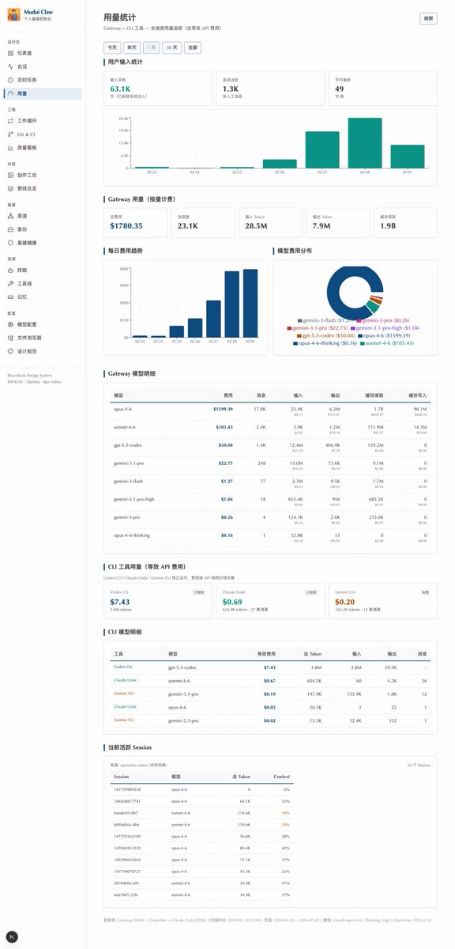Image resolution: width=455 pixels, height=949 pixels.
Task: Open the 仪表盘 menu label
Action: pyautogui.click(x=26, y=53)
